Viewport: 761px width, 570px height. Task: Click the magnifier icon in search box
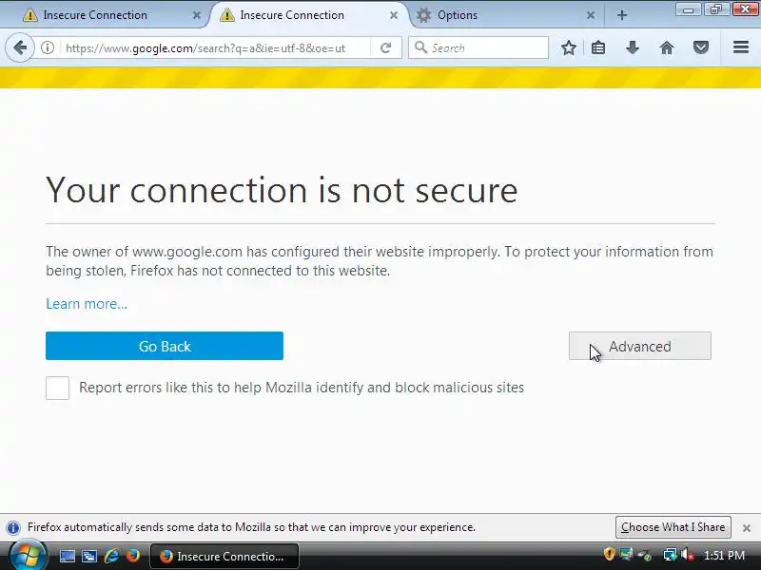click(x=420, y=47)
